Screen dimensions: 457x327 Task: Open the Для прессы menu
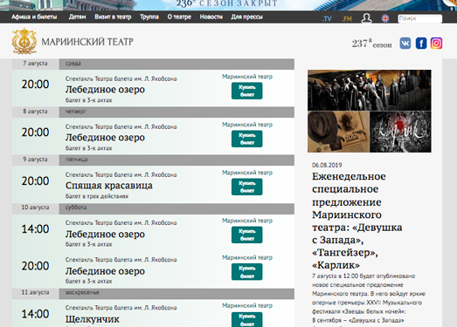click(247, 17)
